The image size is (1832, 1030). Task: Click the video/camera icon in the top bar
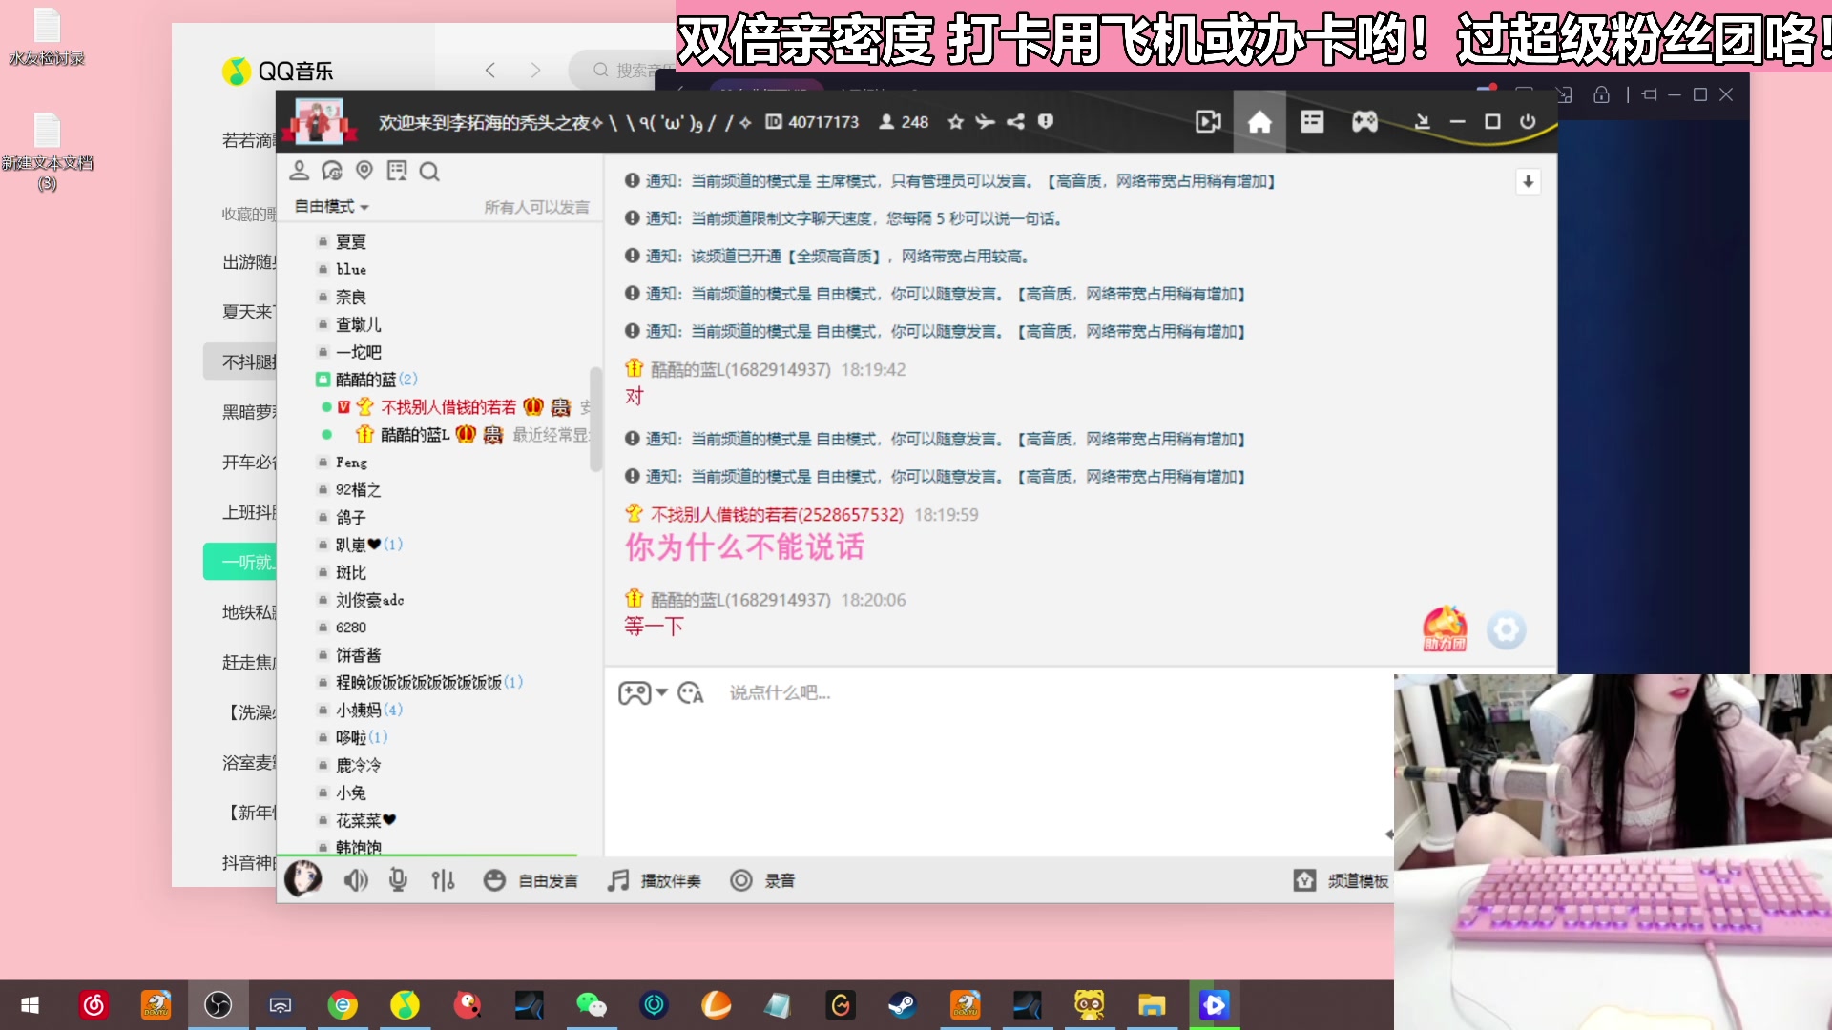(1208, 122)
